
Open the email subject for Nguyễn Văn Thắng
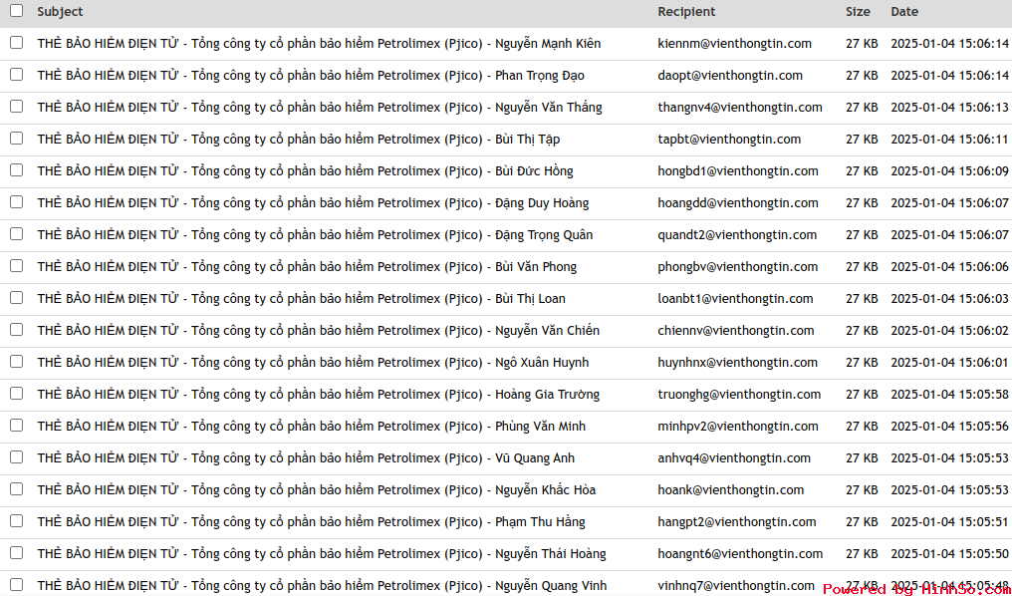320,108
